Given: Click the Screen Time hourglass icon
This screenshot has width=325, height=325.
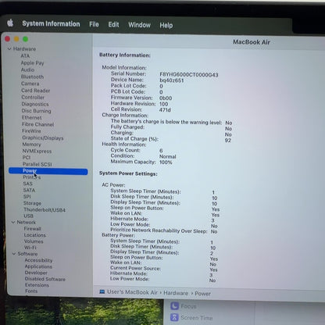Looking at the screenshot, I should coord(174,317).
